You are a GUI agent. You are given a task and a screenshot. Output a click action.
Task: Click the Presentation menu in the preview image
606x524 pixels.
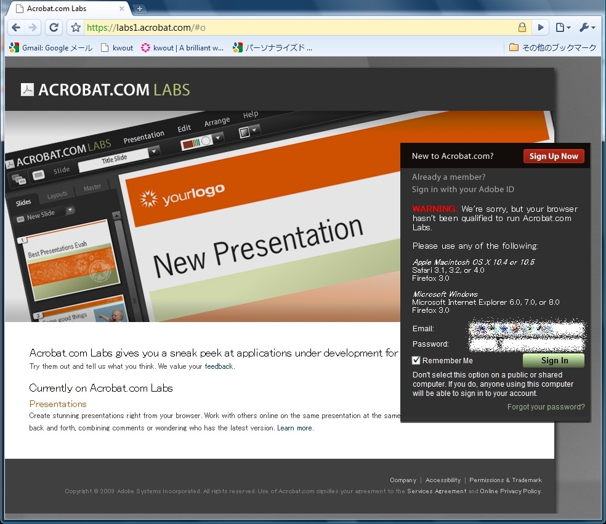[143, 137]
